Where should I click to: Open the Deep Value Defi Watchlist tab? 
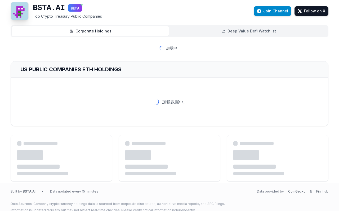[249, 31]
